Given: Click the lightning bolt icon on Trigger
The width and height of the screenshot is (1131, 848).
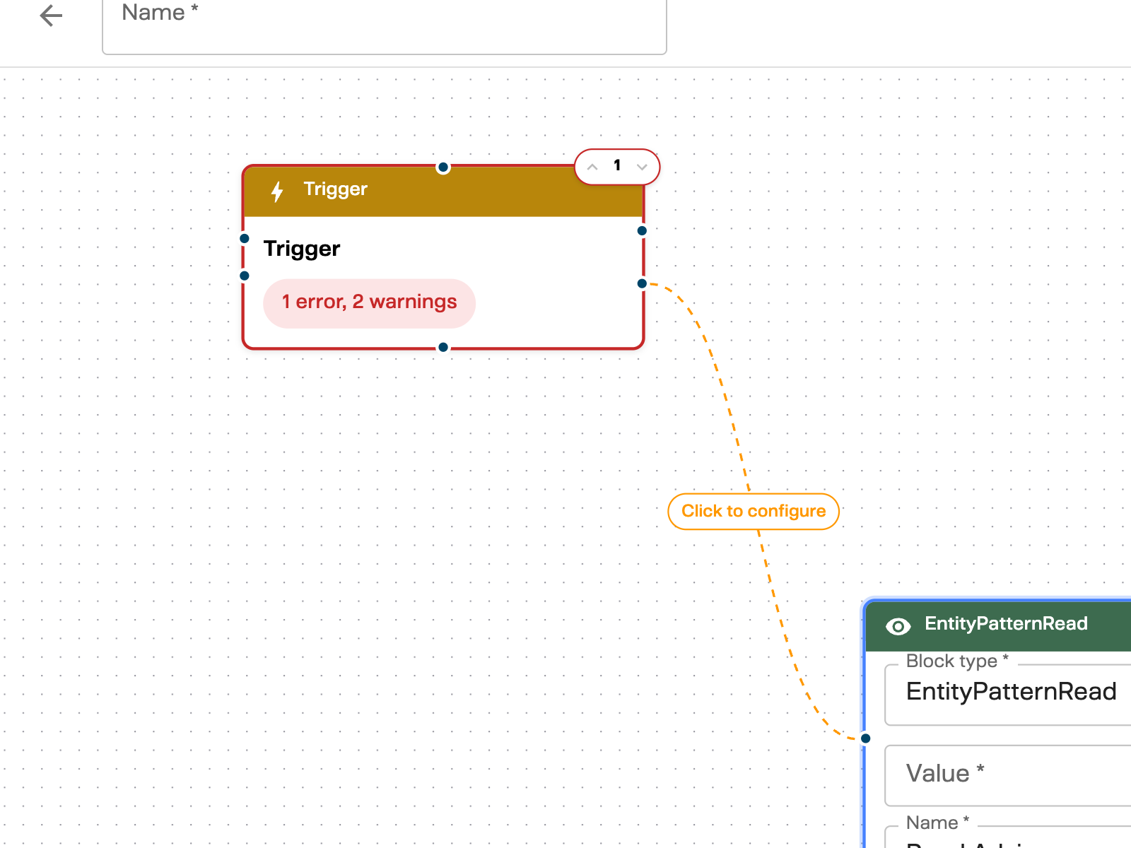Looking at the screenshot, I should click(277, 191).
